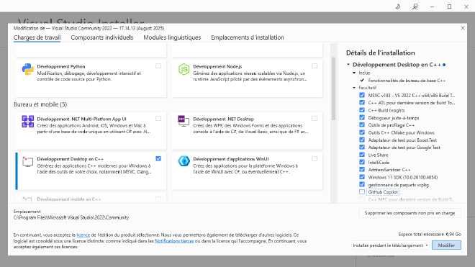The image size is (475, 267).
Task: Uncheck Live Share component
Action: point(362,155)
